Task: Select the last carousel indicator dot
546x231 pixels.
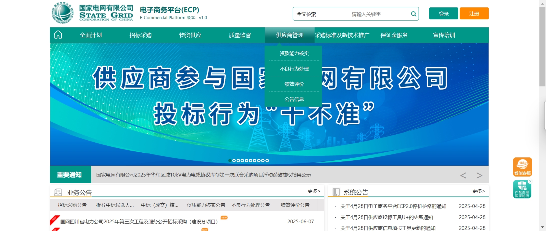Action: click(267, 161)
